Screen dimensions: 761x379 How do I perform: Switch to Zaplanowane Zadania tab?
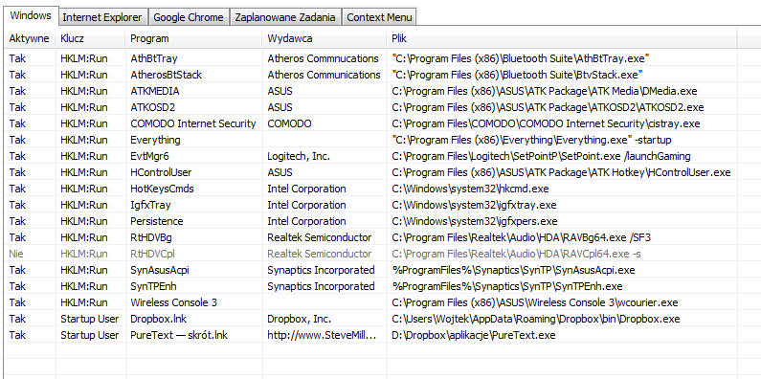[x=285, y=17]
